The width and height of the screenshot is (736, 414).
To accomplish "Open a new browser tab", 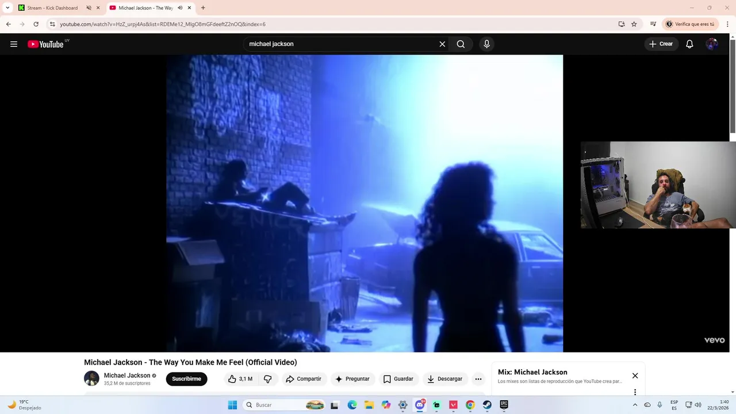I will point(203,8).
